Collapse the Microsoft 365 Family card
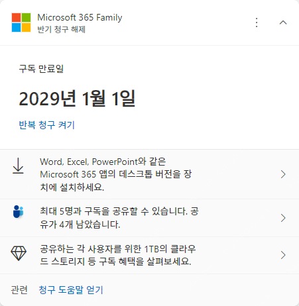This screenshot has width=299, height=306. (283, 23)
